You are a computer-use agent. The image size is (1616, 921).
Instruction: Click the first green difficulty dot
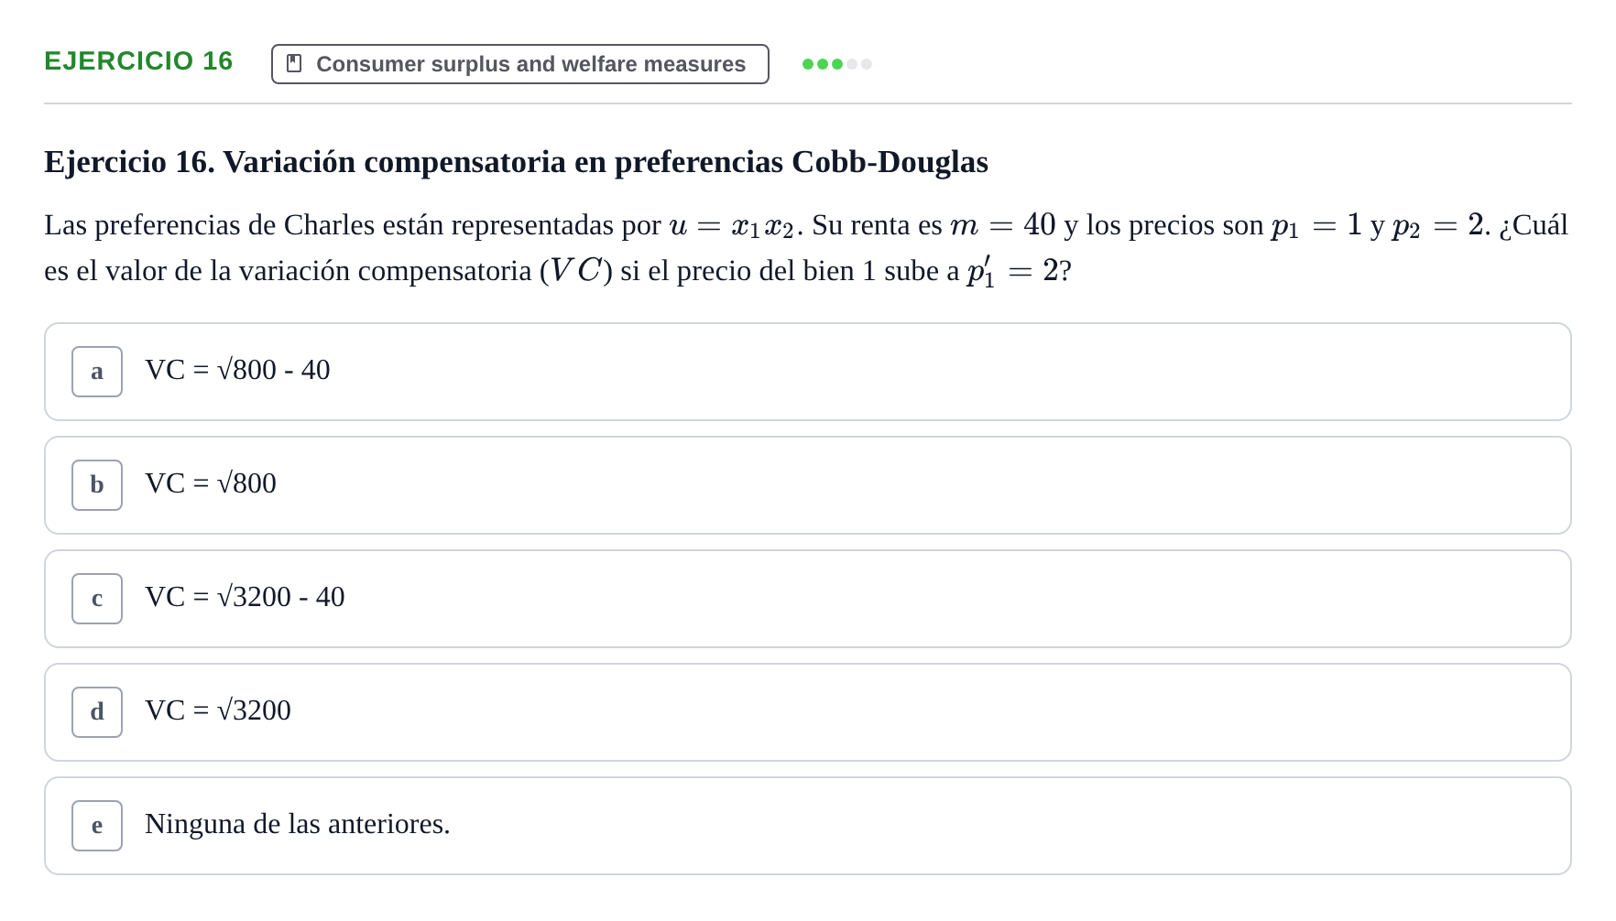click(808, 64)
